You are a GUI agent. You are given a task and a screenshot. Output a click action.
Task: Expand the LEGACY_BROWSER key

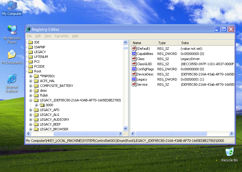31,129
